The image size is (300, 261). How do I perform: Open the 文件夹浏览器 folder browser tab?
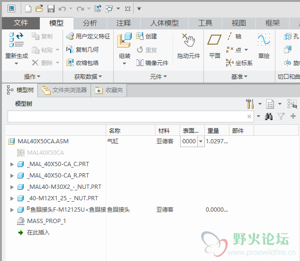(64, 90)
